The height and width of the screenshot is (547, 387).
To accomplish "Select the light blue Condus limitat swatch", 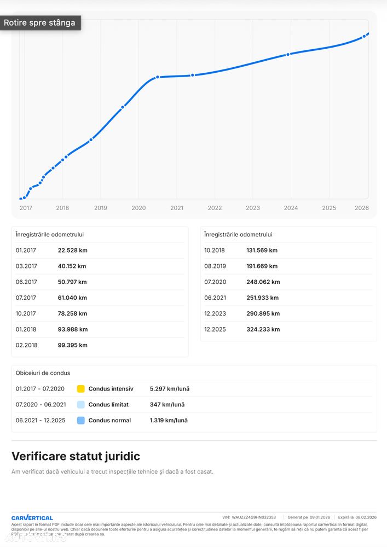I will click(81, 405).
